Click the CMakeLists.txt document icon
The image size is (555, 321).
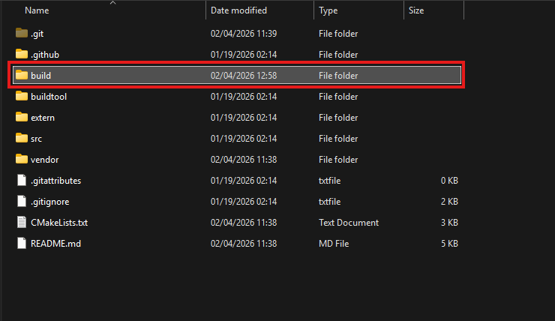tap(21, 223)
